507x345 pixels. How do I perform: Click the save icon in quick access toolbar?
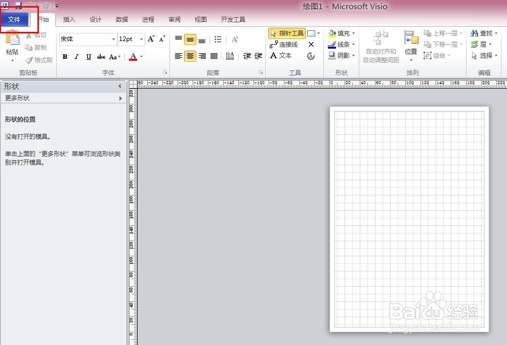click(18, 5)
